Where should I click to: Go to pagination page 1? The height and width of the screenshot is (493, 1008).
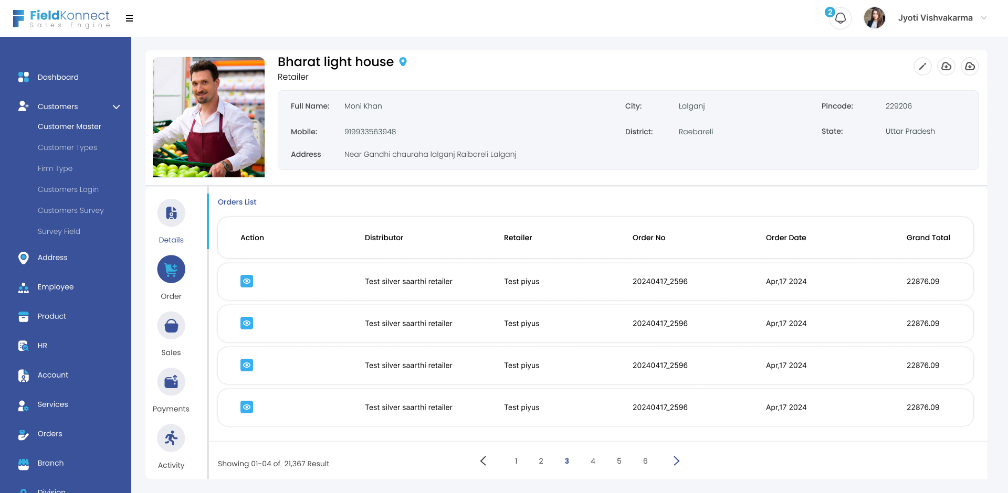[x=516, y=461]
